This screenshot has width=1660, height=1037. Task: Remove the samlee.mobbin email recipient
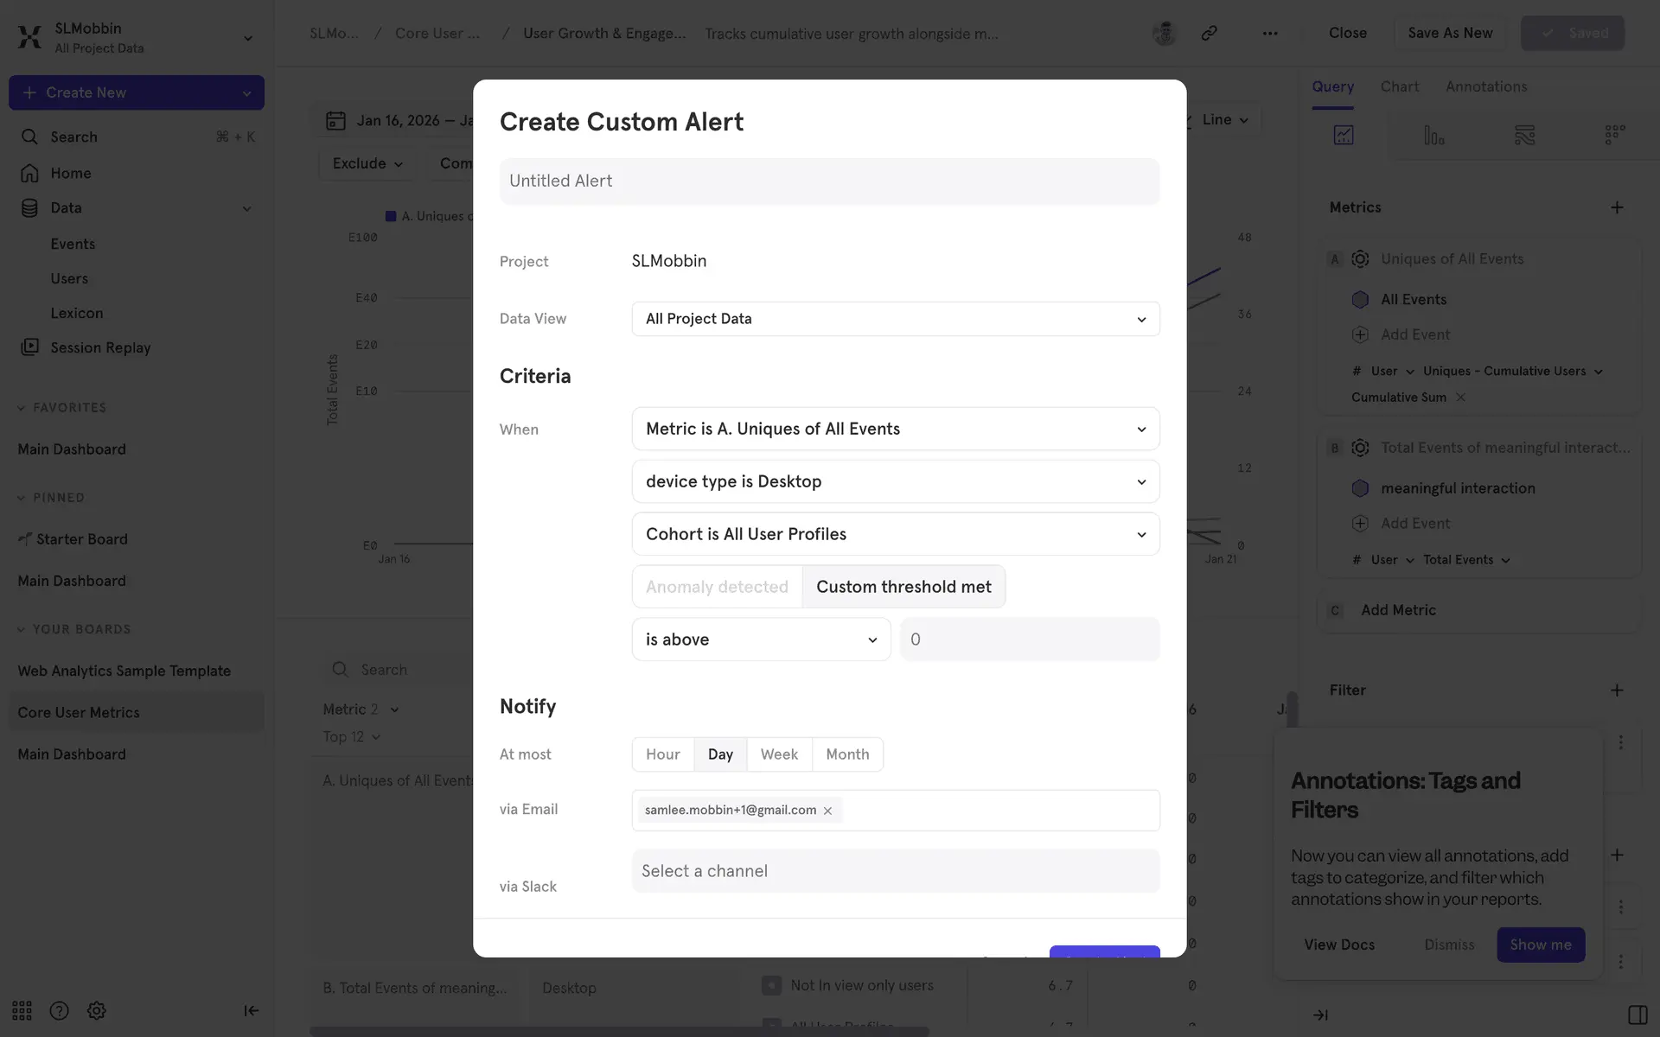[x=827, y=811]
